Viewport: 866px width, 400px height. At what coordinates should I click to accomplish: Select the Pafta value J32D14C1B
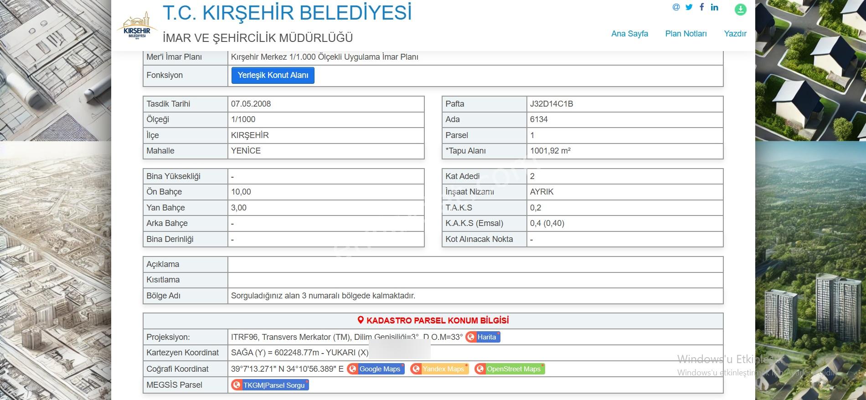(552, 104)
